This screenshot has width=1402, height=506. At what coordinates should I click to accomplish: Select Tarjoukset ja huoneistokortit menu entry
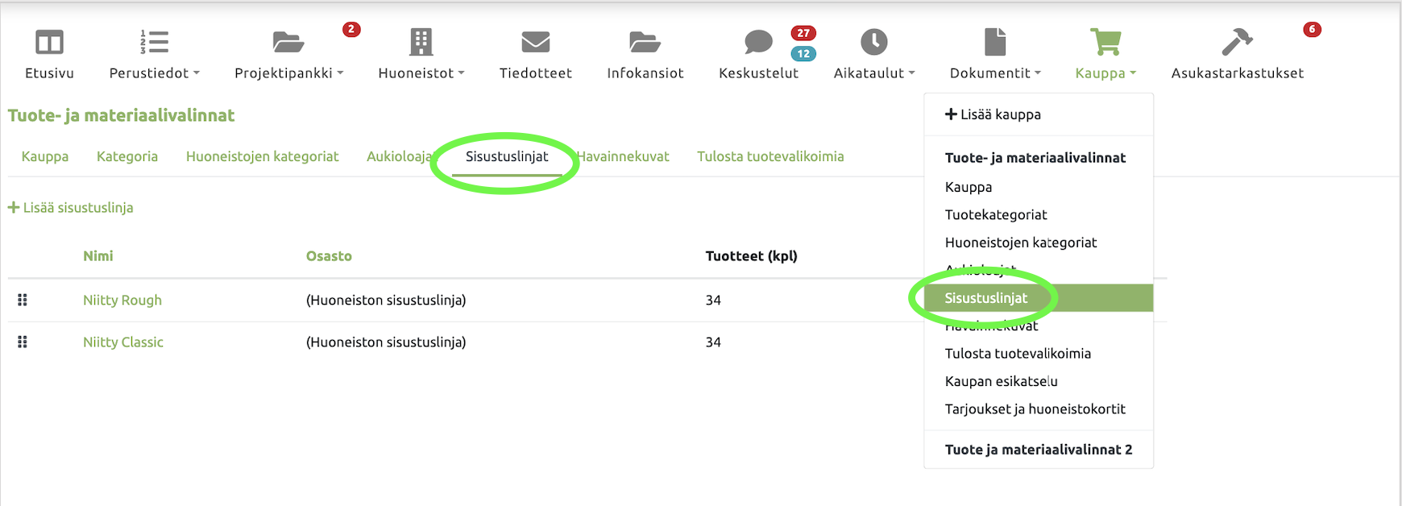(x=1035, y=409)
